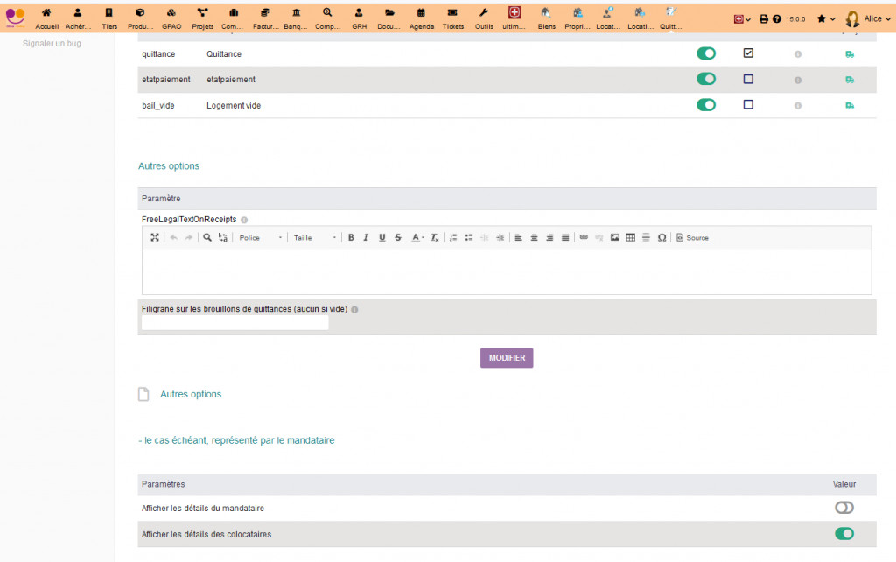Disable Afficher les détails des colocataires
Viewport: 896px width, 562px height.
coord(844,533)
